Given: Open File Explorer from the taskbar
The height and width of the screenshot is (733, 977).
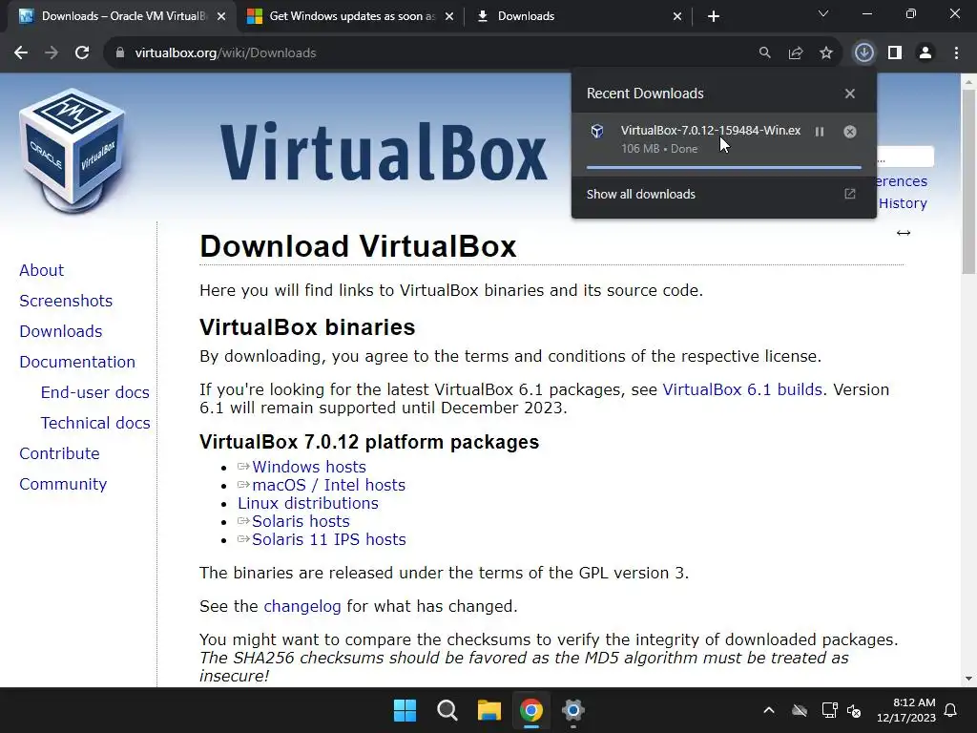Looking at the screenshot, I should (489, 710).
